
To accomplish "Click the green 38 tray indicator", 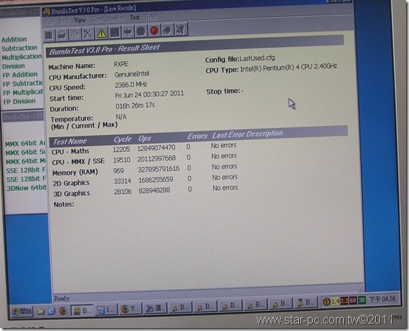I will pyautogui.click(x=362, y=300).
